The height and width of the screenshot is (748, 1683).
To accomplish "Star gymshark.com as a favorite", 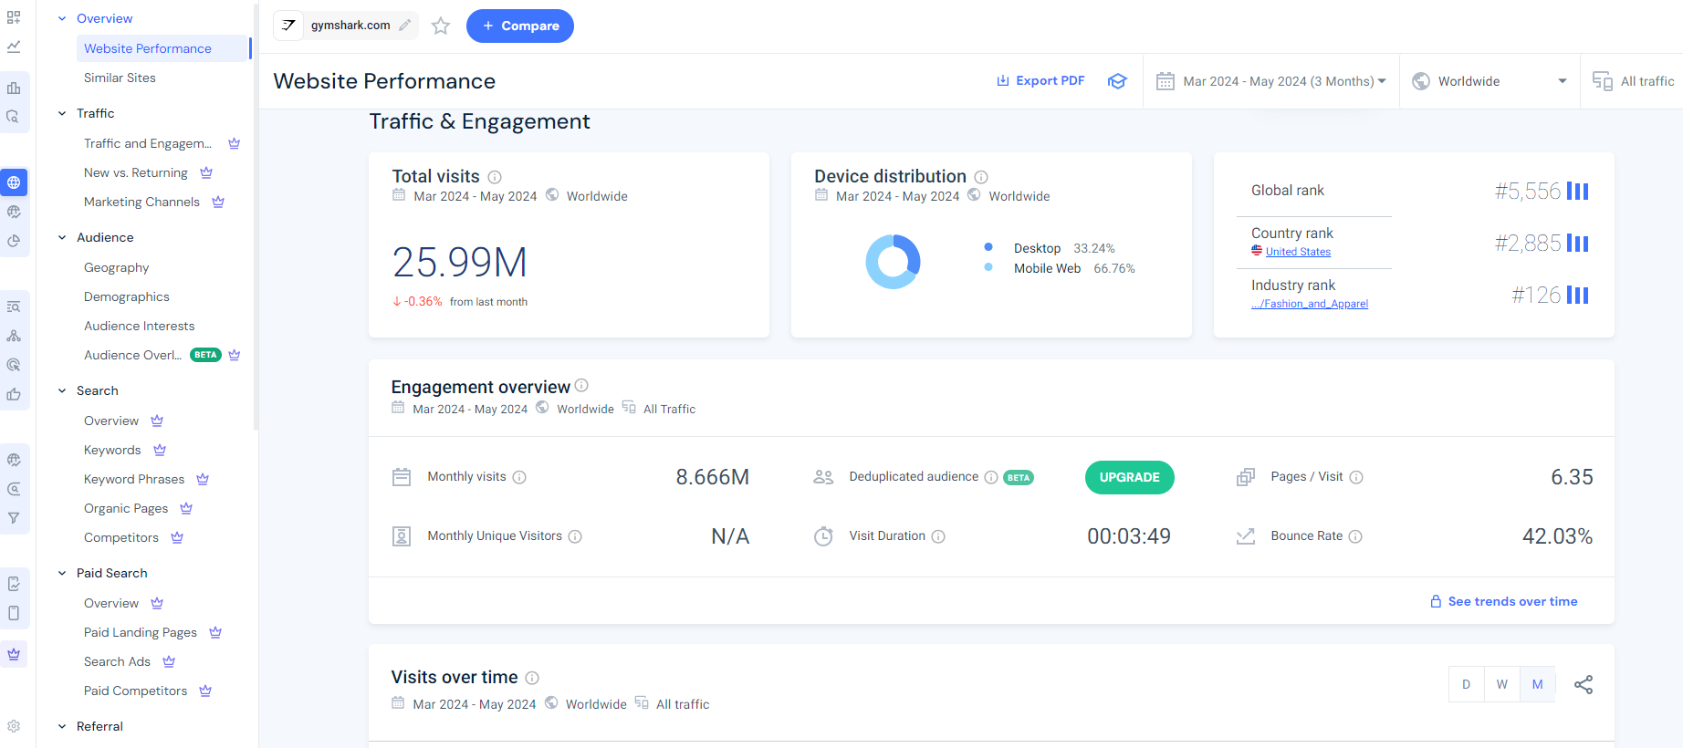I will point(441,26).
